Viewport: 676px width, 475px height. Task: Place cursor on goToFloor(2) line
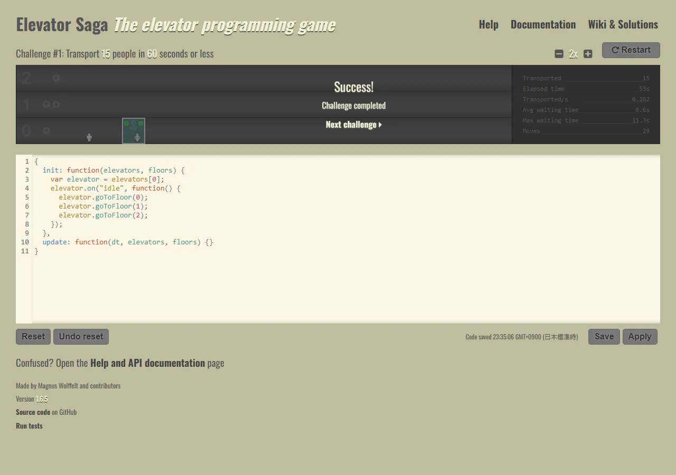pyautogui.click(x=103, y=215)
